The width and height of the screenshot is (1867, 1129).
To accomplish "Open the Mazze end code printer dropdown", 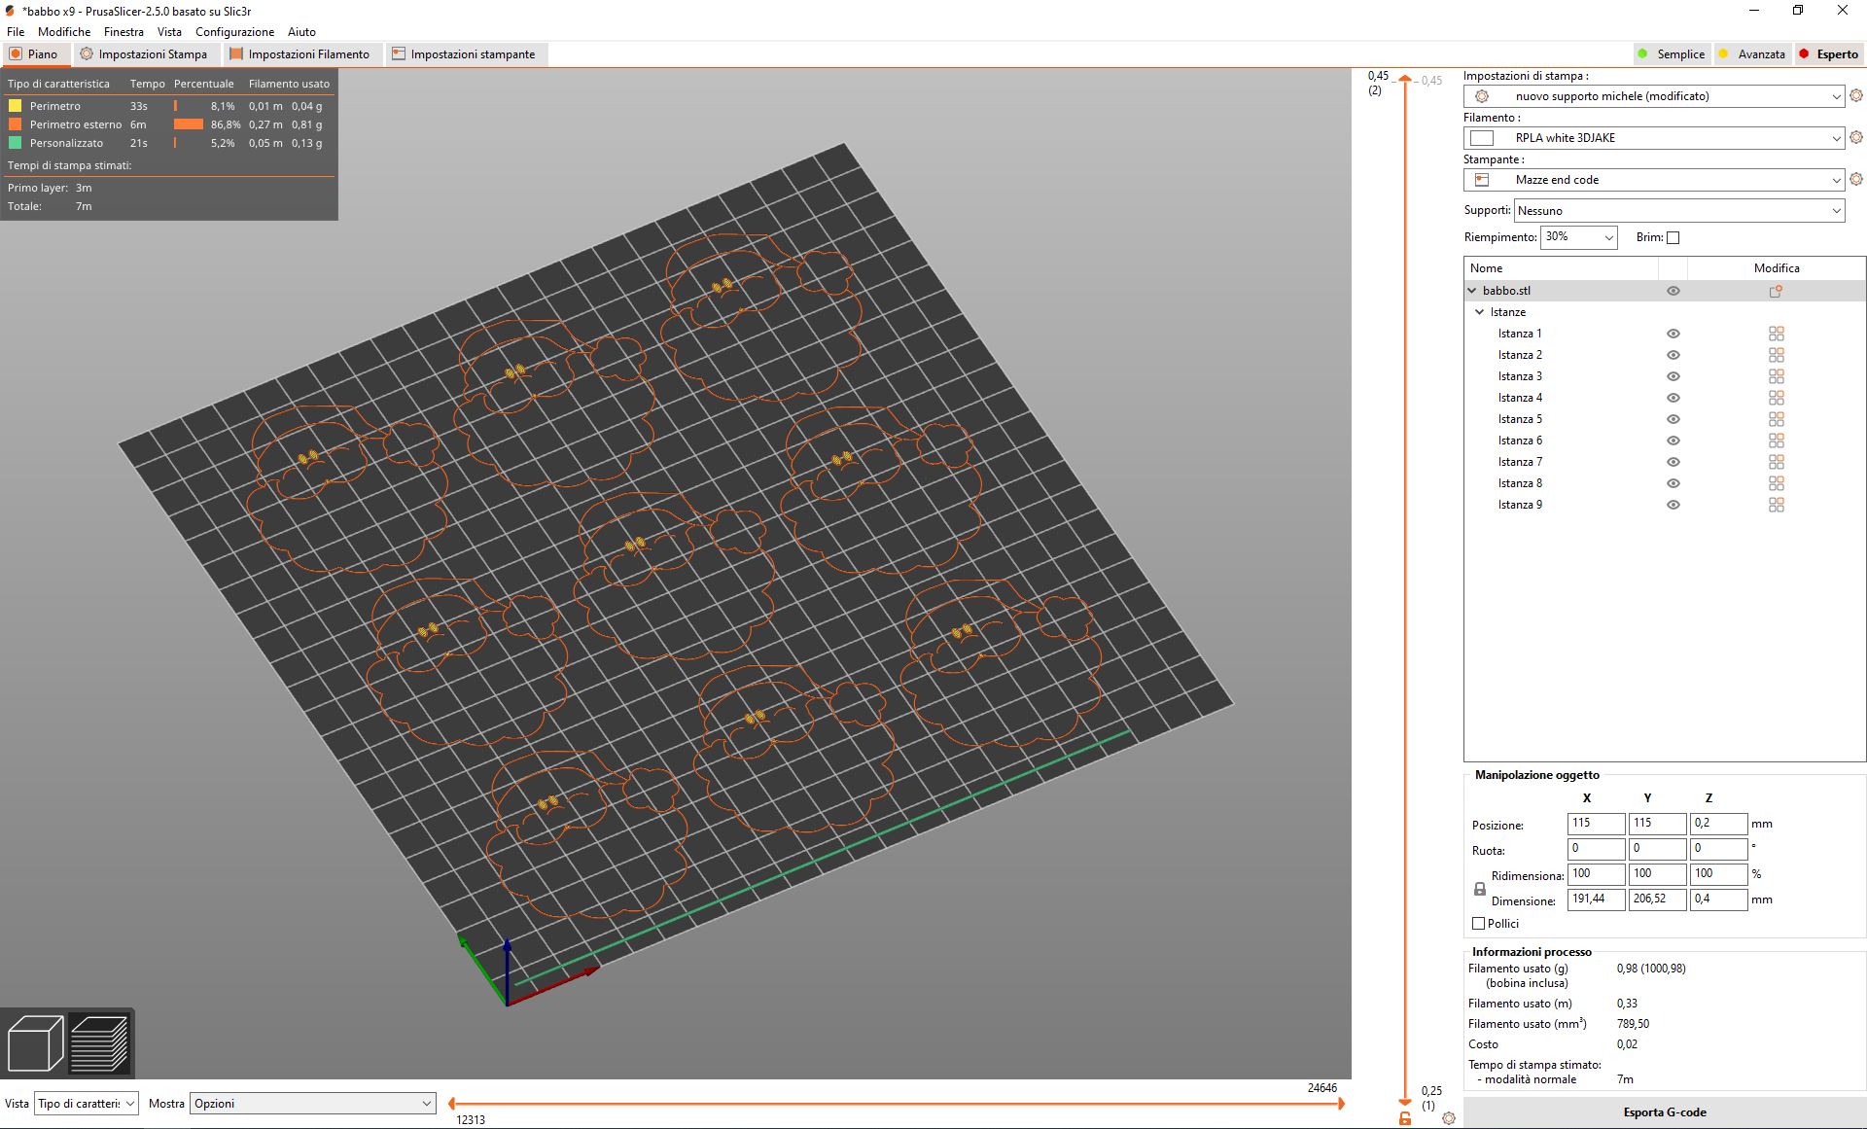I will 1653,180.
